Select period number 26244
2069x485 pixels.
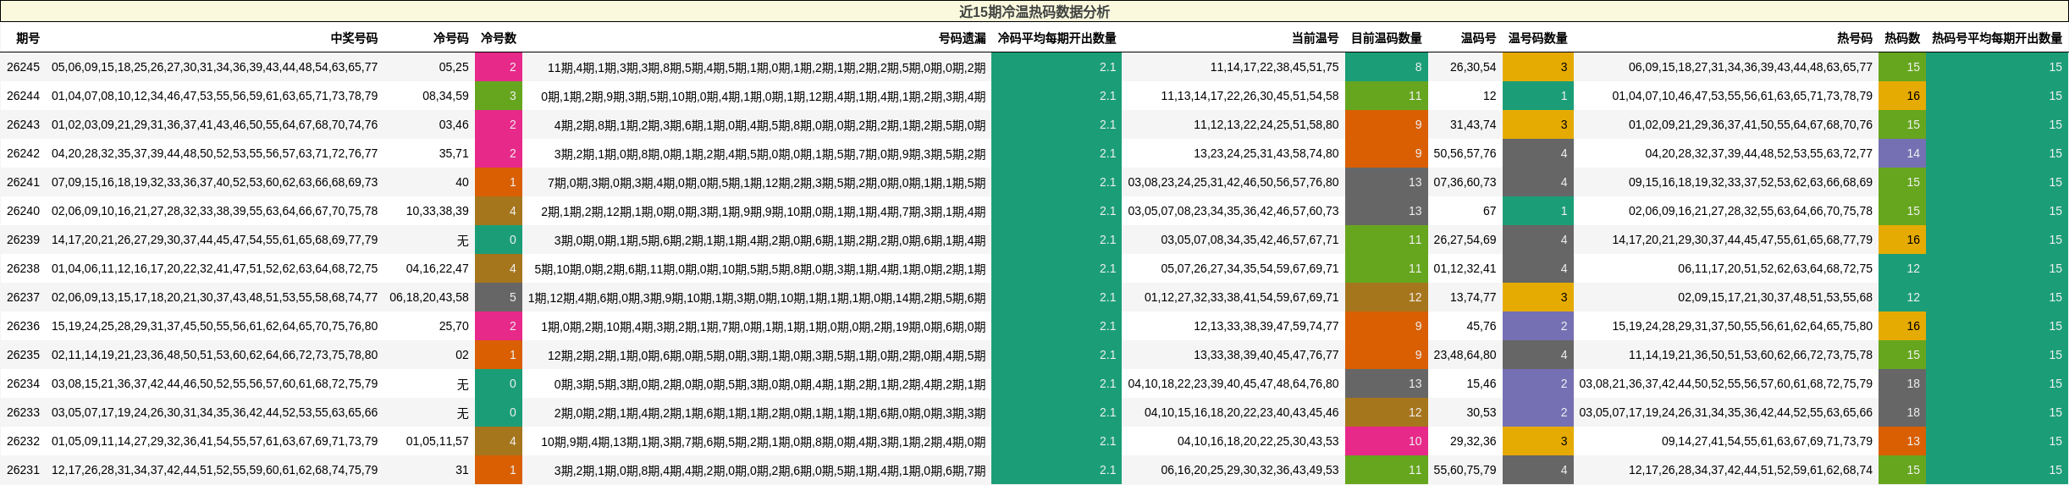coord(23,96)
